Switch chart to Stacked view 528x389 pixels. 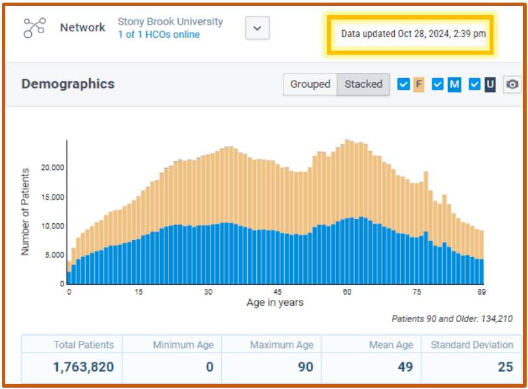(363, 84)
